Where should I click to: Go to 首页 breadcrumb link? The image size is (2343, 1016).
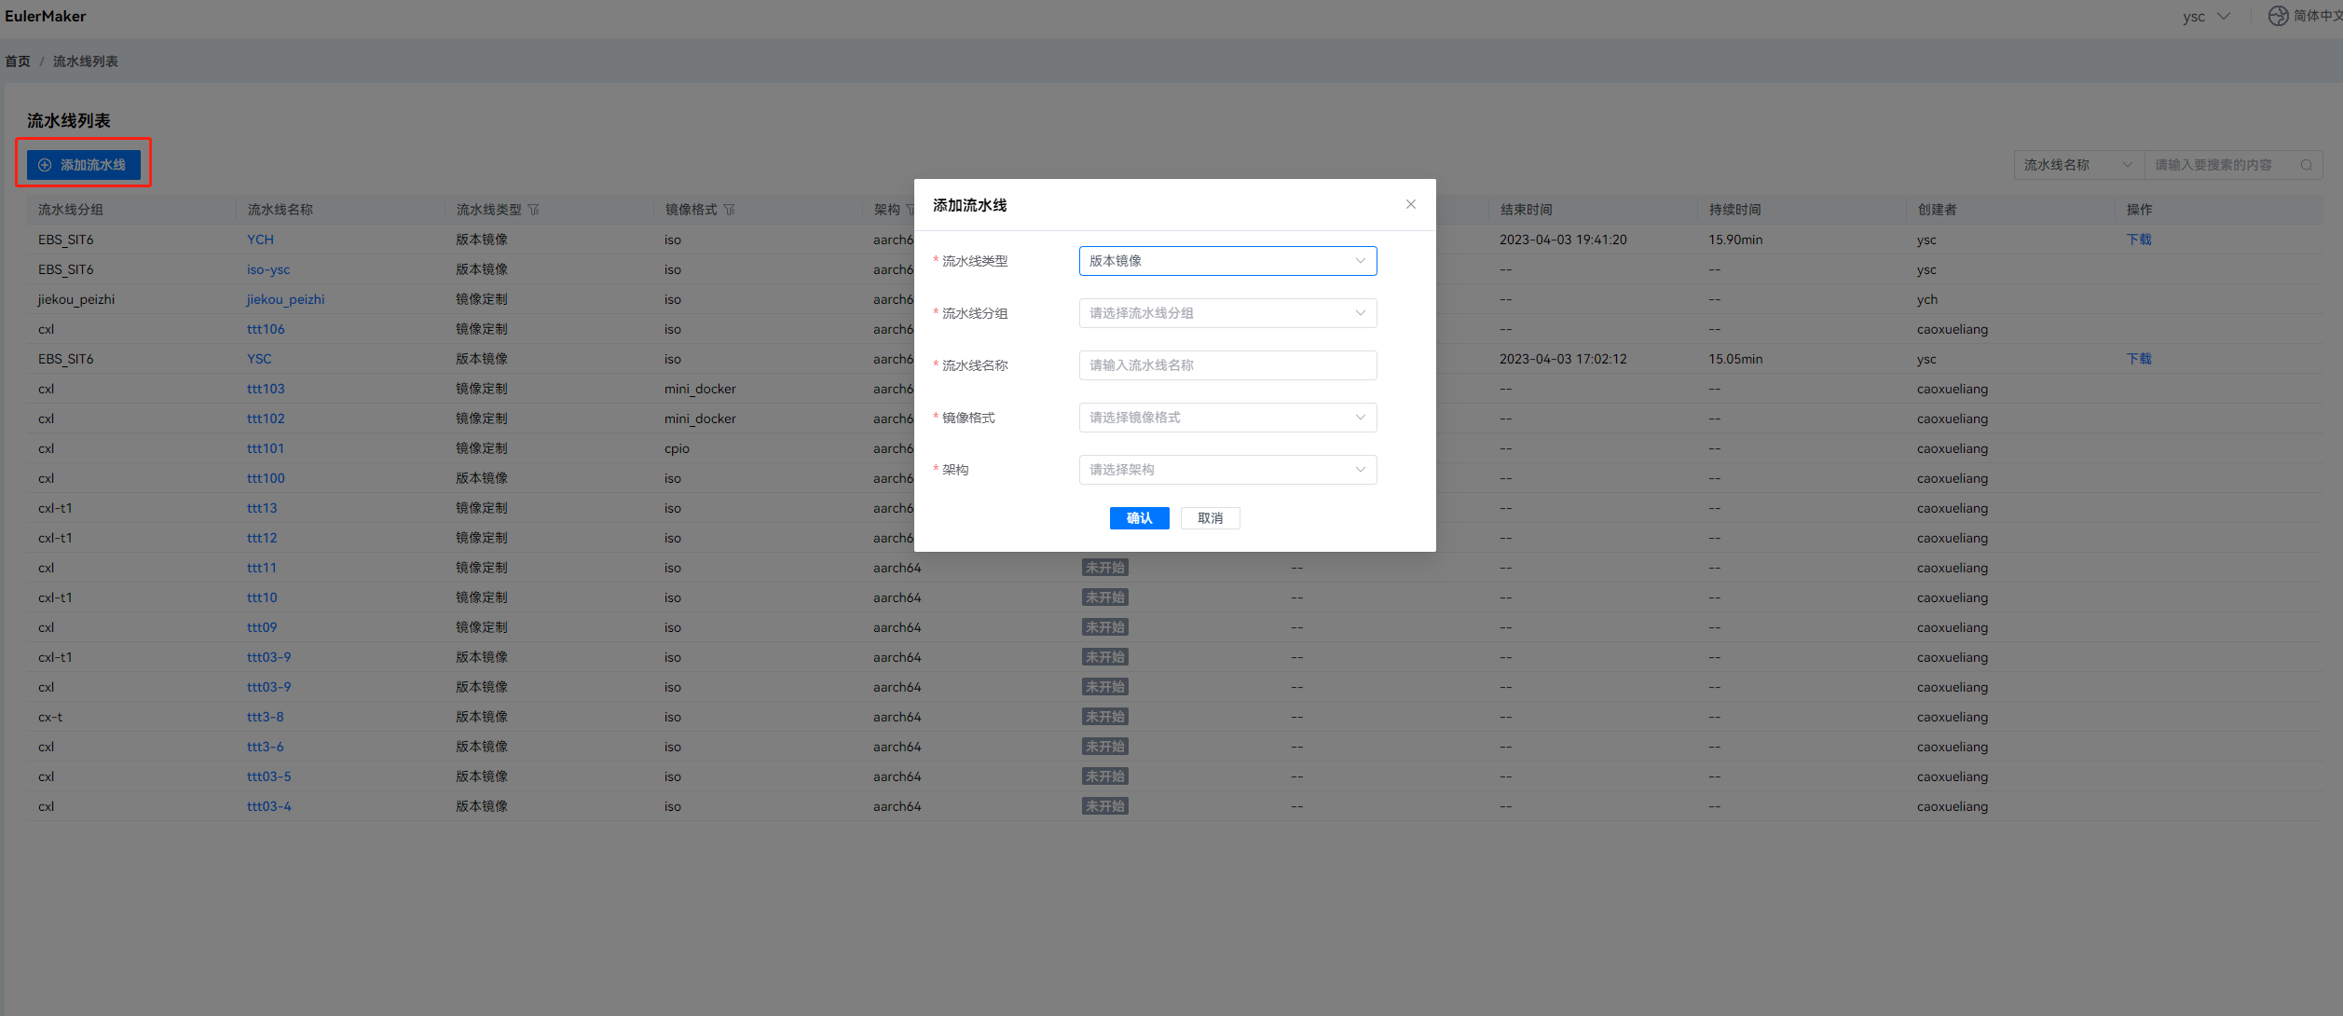18,62
